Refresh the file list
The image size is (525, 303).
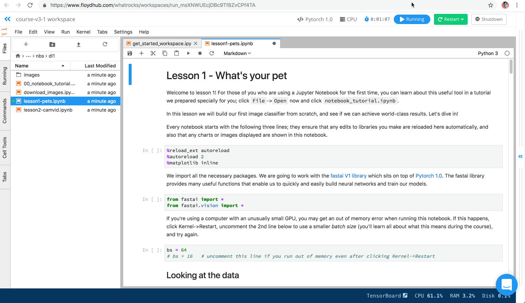pyautogui.click(x=105, y=44)
